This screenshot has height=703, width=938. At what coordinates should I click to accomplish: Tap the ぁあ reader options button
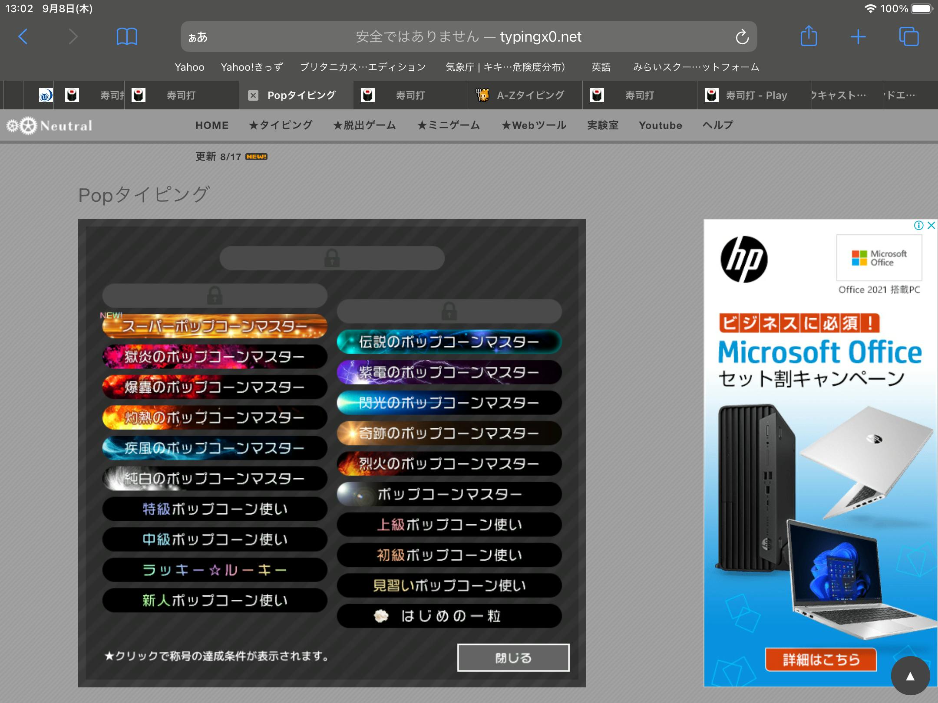coord(198,37)
